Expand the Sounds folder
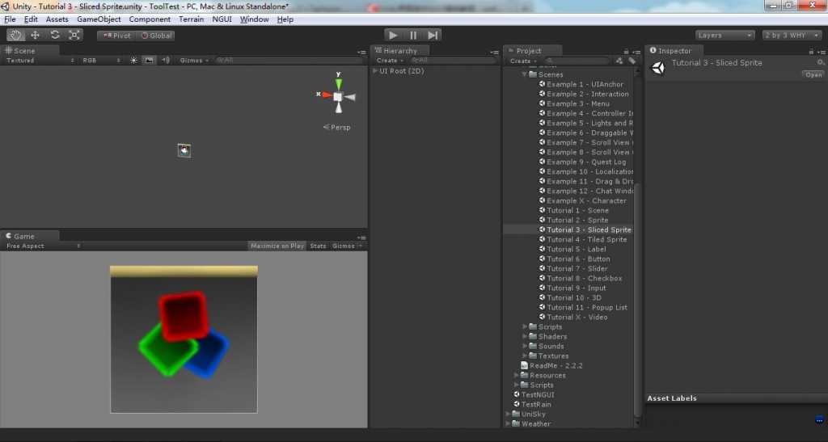Viewport: 828px width, 442px height. click(524, 347)
